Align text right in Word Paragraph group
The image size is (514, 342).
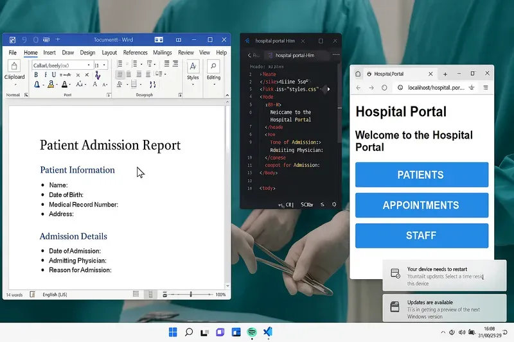point(139,74)
